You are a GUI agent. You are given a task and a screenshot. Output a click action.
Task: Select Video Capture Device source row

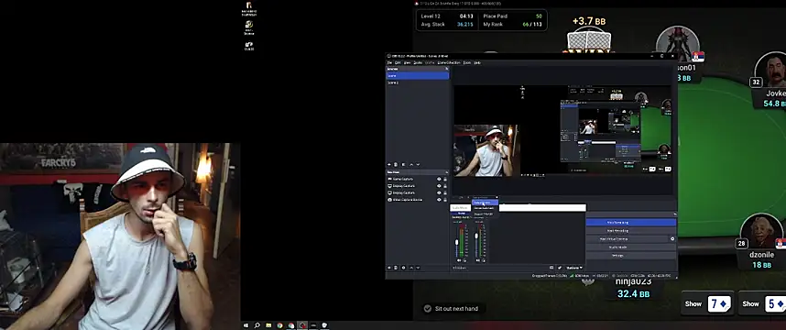click(x=417, y=200)
